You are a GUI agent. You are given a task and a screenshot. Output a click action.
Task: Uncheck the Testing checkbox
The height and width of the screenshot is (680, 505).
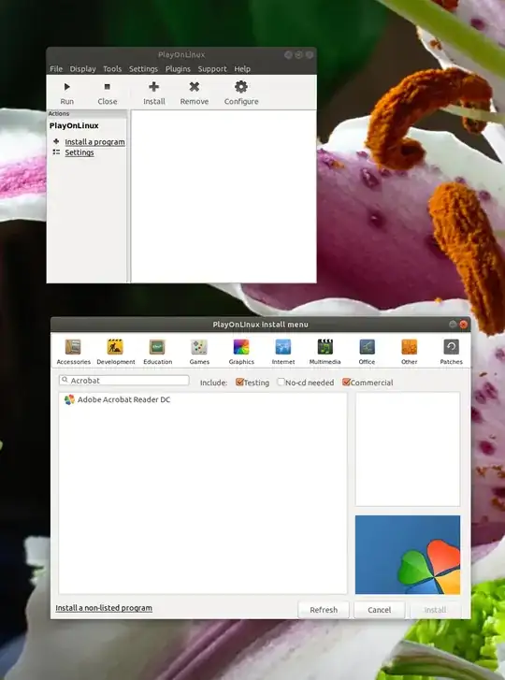coord(239,382)
